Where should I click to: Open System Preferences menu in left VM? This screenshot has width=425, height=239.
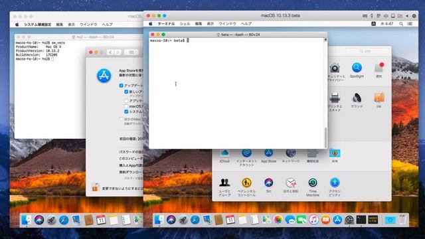[37, 25]
